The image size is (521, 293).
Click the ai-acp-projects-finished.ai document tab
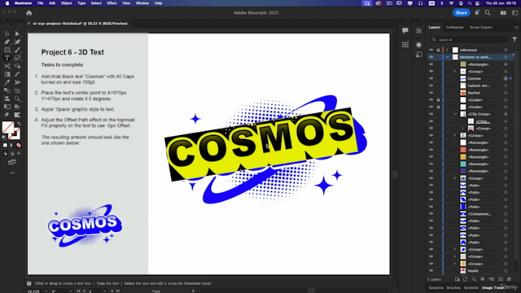tap(80, 24)
